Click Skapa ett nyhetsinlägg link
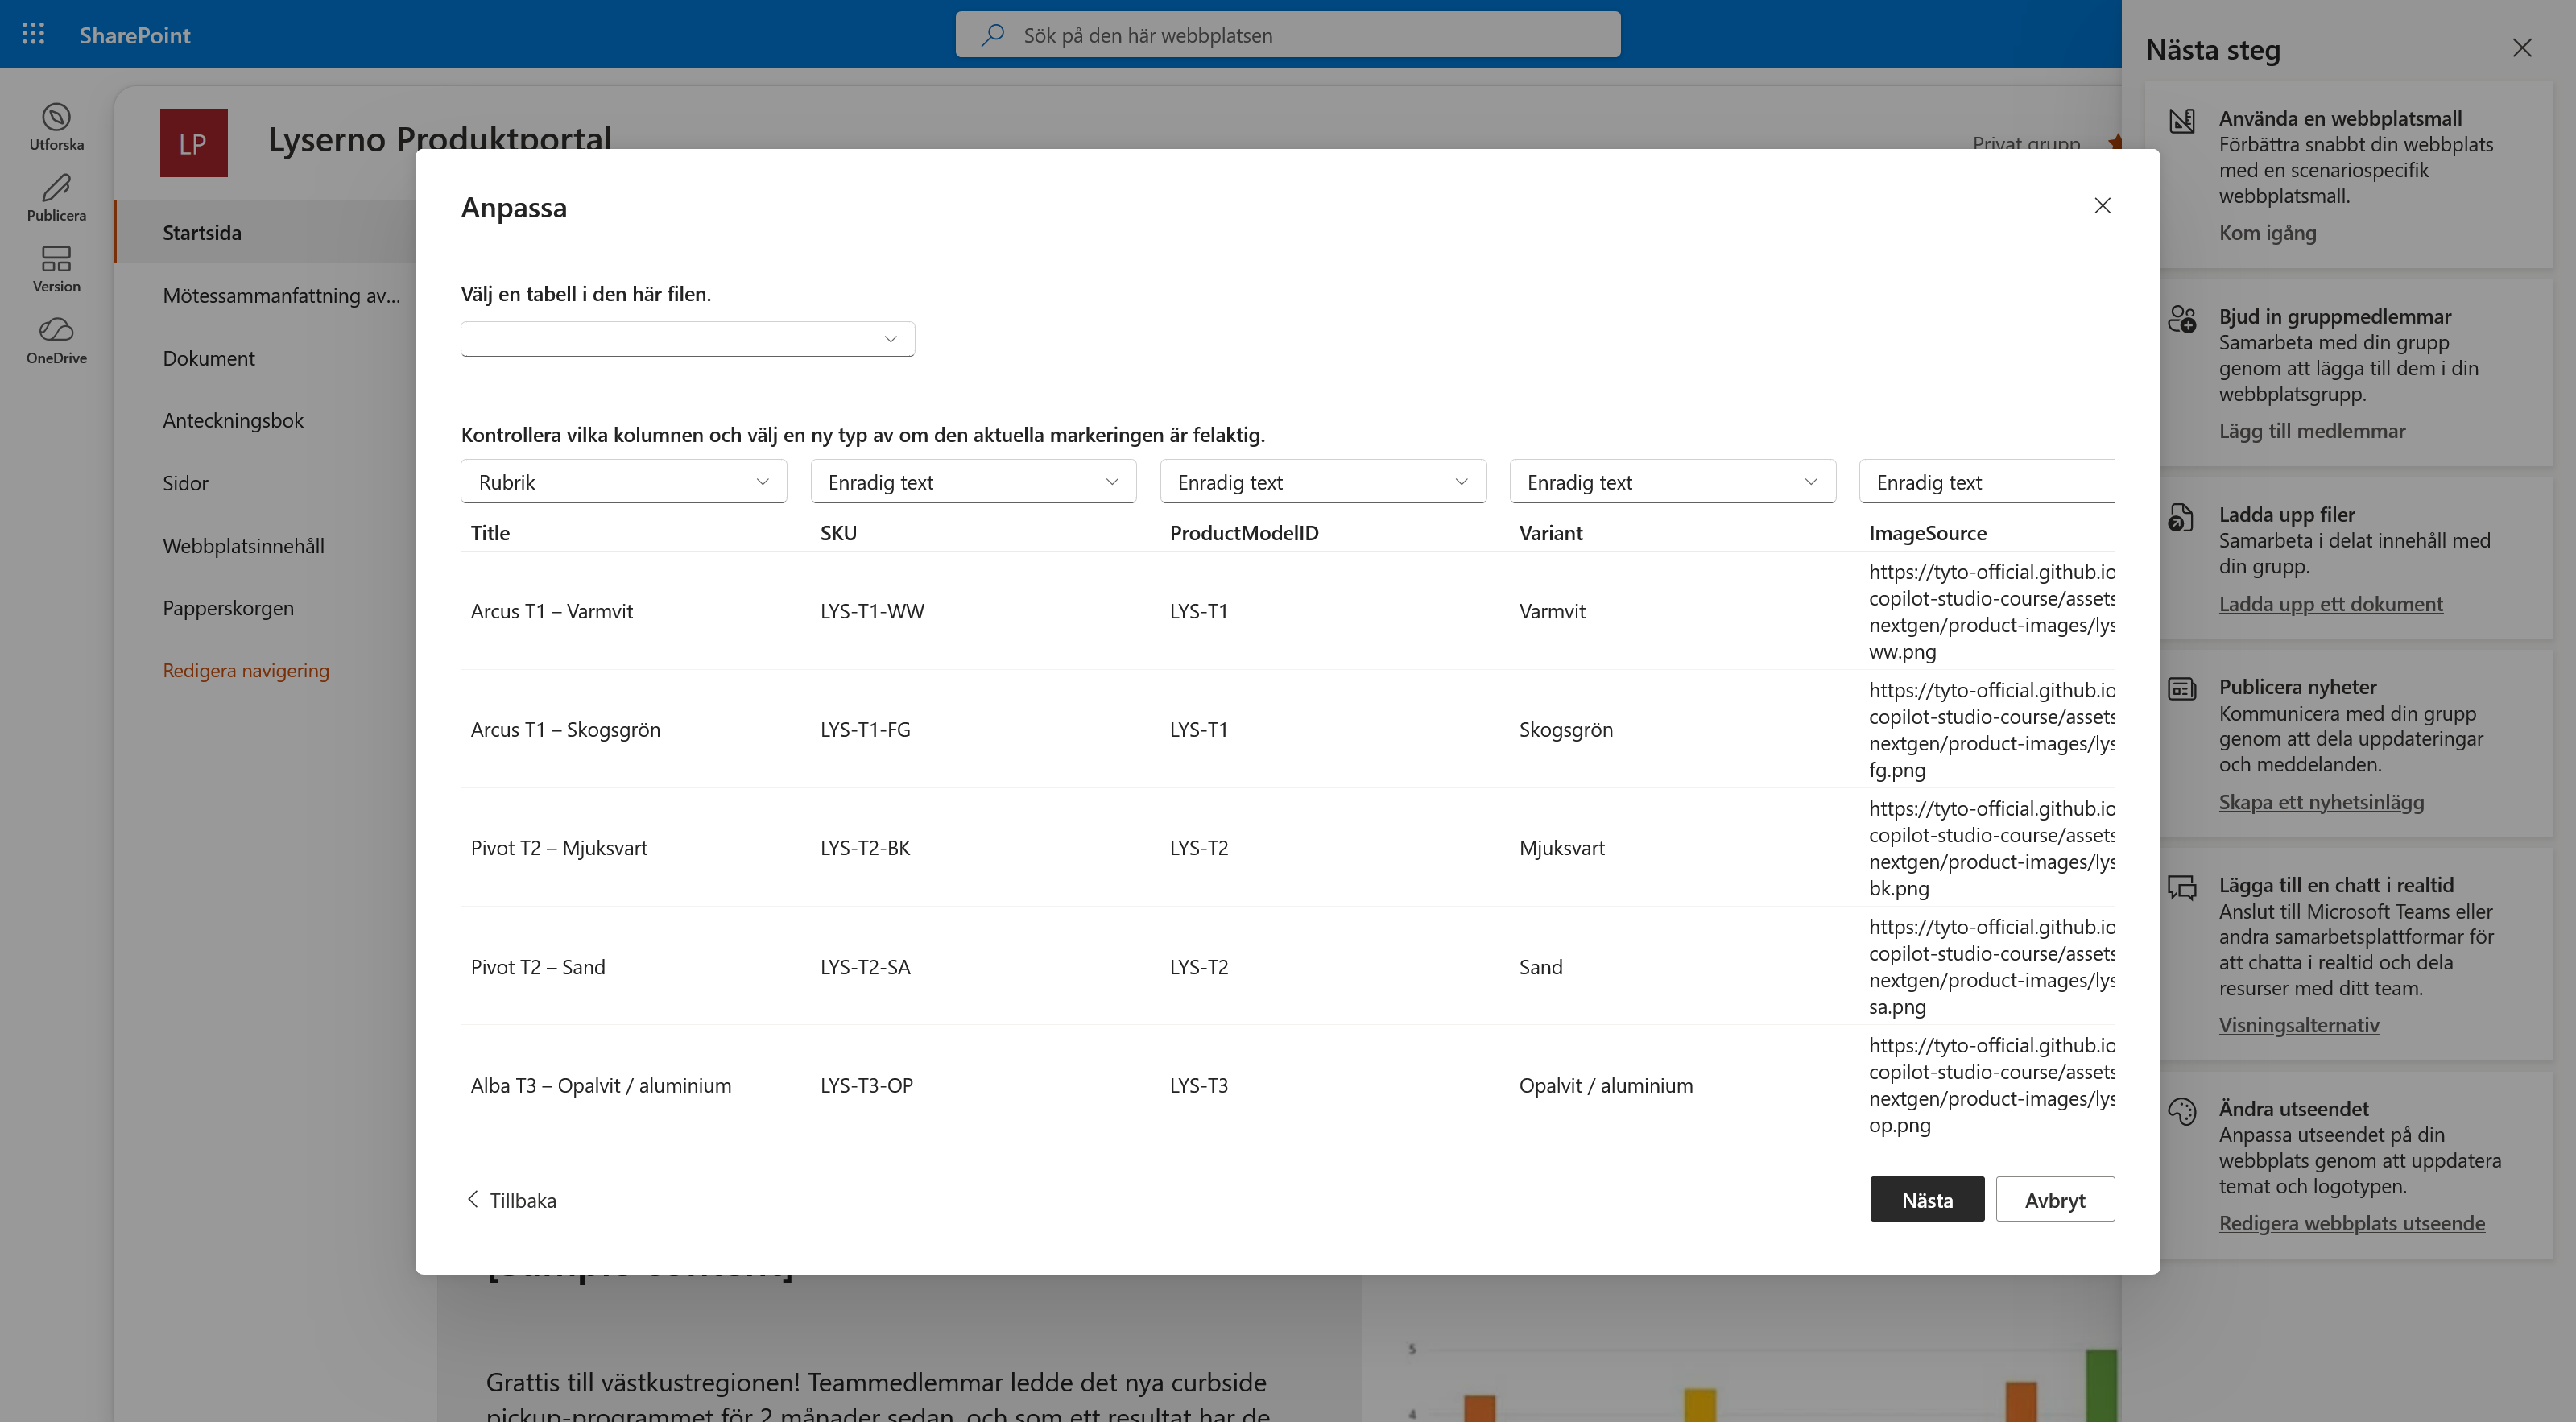The image size is (2576, 1422). click(2321, 802)
